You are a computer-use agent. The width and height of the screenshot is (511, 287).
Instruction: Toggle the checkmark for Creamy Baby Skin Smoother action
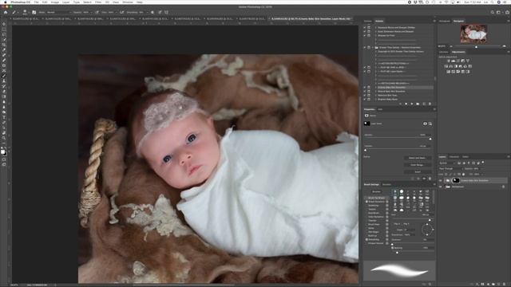pos(365,87)
